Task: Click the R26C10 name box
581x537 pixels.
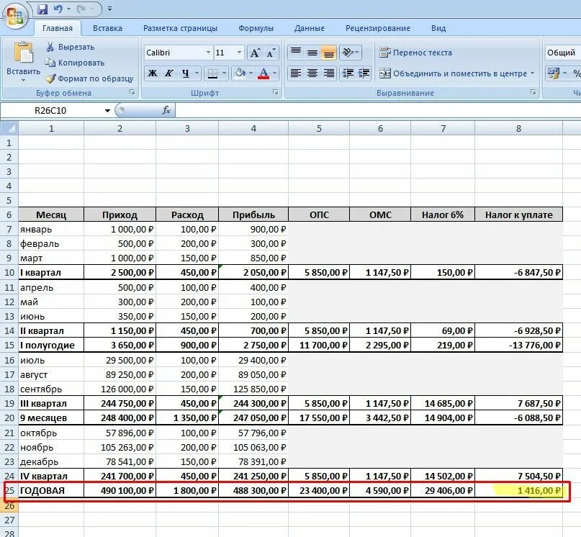Action: pyautogui.click(x=51, y=110)
